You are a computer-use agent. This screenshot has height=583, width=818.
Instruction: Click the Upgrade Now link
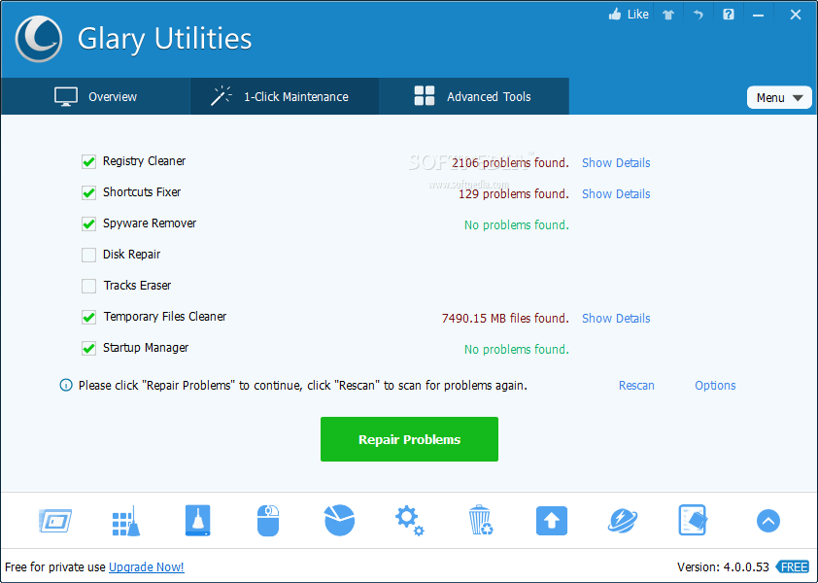(x=146, y=566)
